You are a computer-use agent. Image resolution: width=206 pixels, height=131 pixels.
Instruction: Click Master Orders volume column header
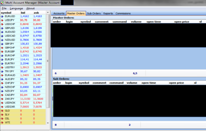tap(136, 22)
